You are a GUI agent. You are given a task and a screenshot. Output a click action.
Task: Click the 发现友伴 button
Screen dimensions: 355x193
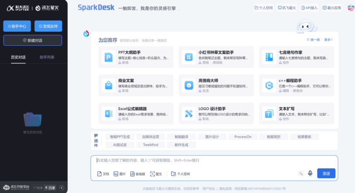(x=48, y=26)
